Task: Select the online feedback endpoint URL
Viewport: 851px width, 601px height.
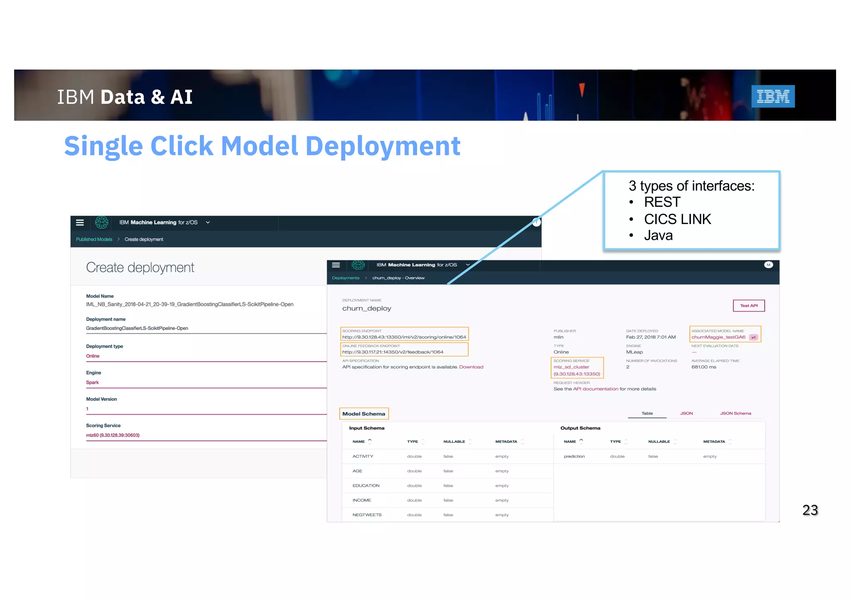Action: pos(393,352)
